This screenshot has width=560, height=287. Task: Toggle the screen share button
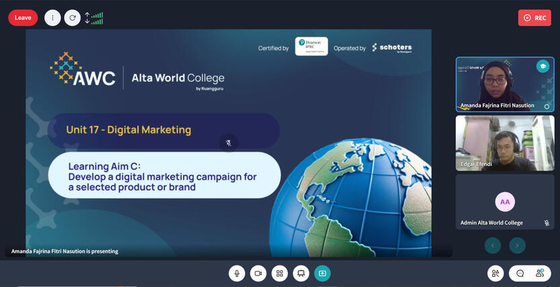[x=322, y=274]
